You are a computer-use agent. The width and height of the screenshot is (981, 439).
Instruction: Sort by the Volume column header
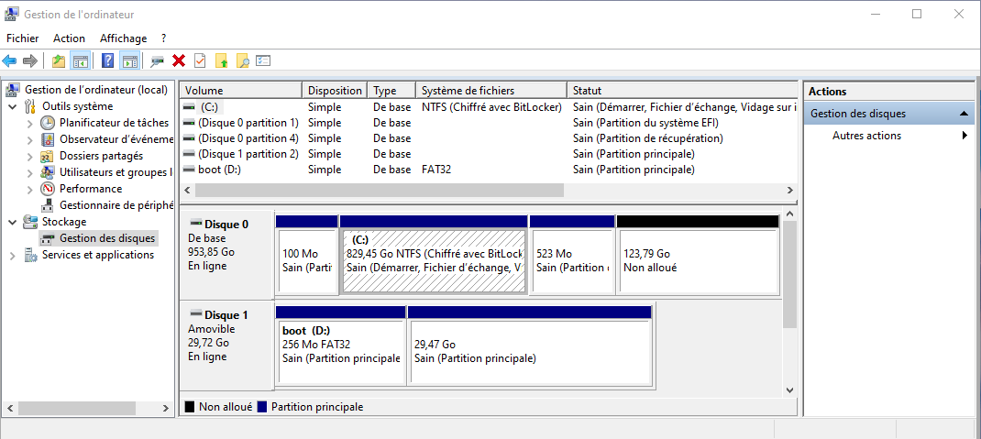(241, 91)
